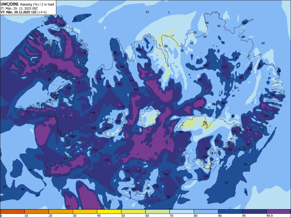Click the legend tick label '99.9'
This screenshot has width=291, height=218.
pyautogui.click(x=269, y=216)
